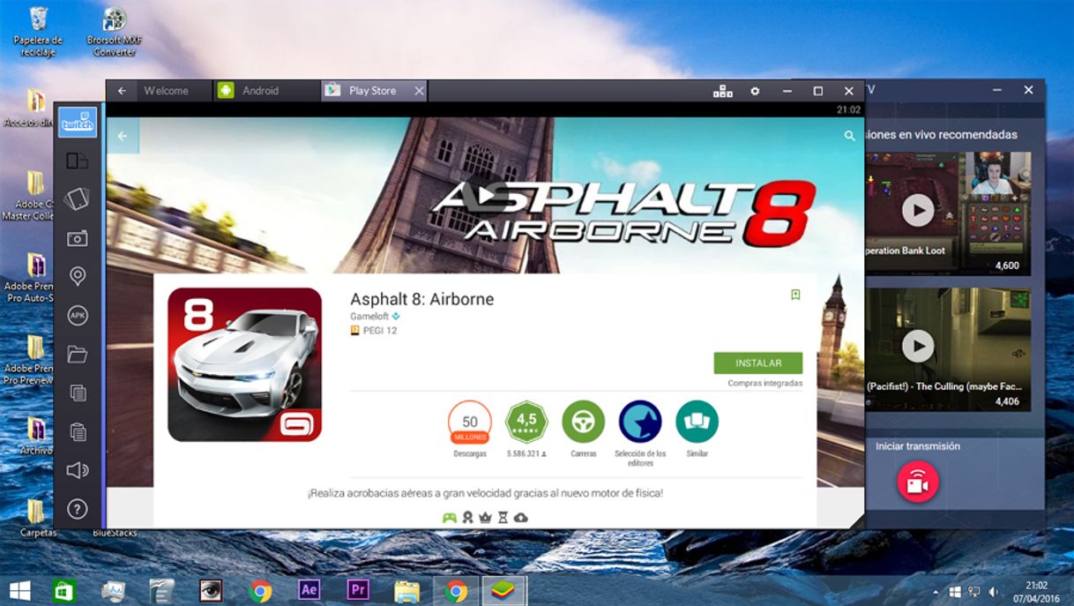Search the Play Store with the magnifier icon
Image resolution: width=1074 pixels, height=606 pixels.
tap(849, 136)
